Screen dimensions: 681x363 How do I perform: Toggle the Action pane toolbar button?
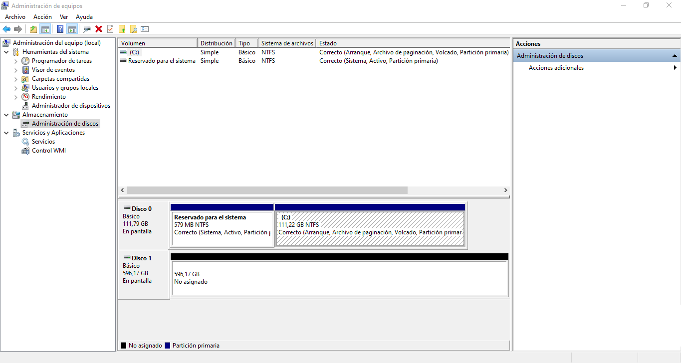[72, 29]
